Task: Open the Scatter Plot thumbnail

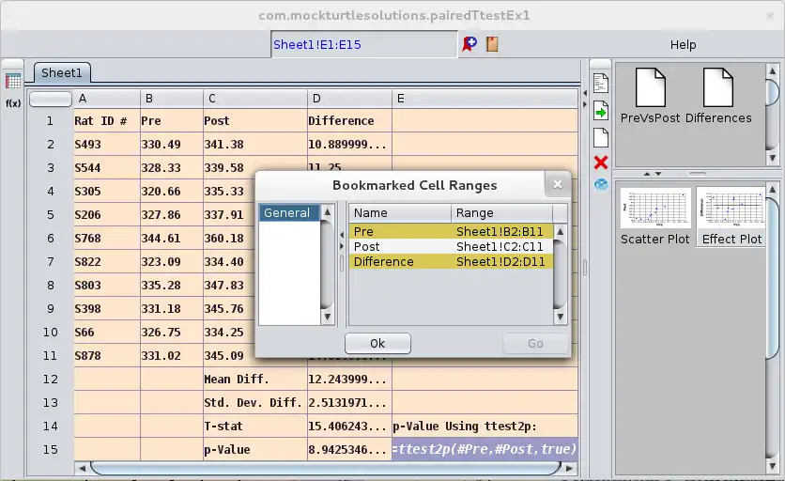Action: click(x=655, y=217)
